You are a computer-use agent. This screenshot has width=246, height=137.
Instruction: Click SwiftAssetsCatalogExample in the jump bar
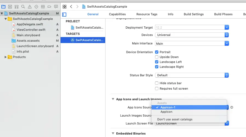(107, 7)
